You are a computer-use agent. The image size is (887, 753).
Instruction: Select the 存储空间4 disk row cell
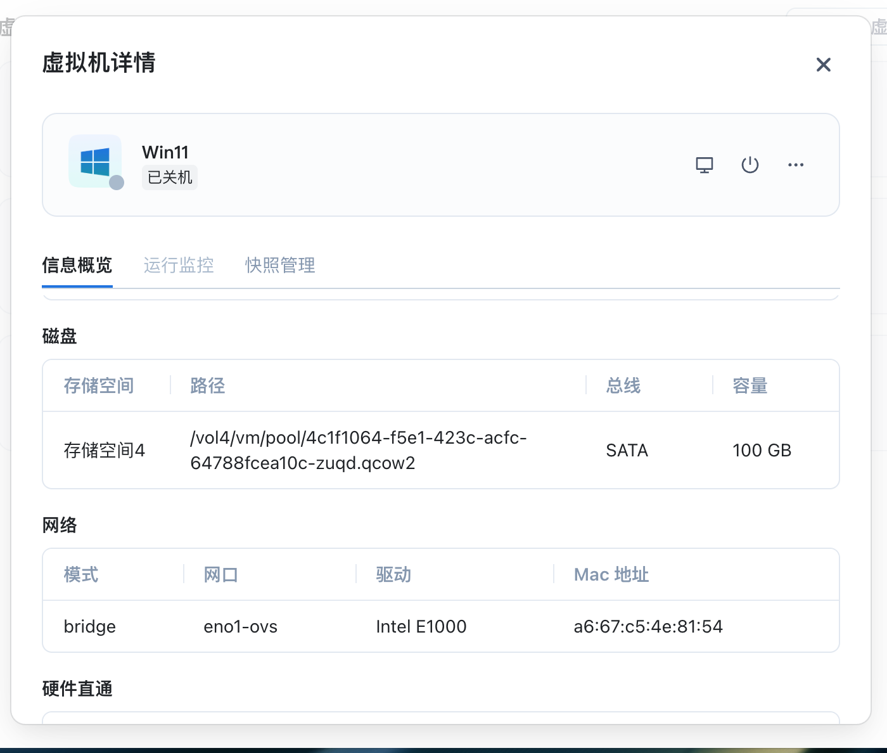[x=105, y=450]
